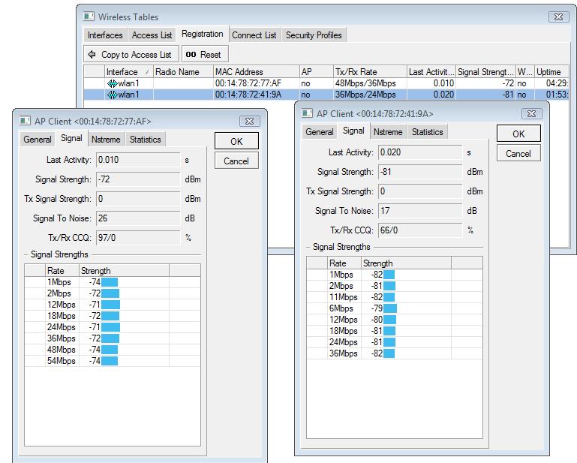Screen dimensions: 577x463
Task: Click Signal To Noise field showing 17
Action: coord(420,211)
